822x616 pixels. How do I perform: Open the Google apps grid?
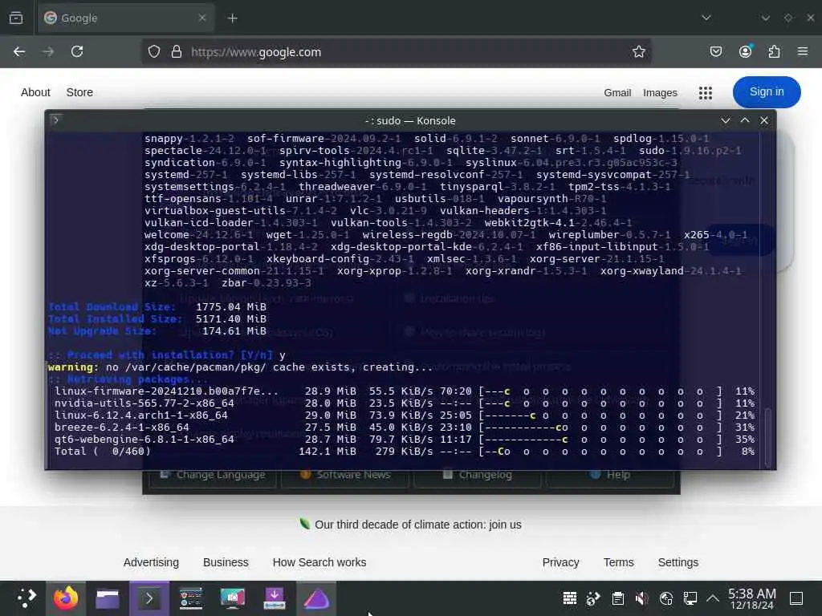tap(705, 93)
